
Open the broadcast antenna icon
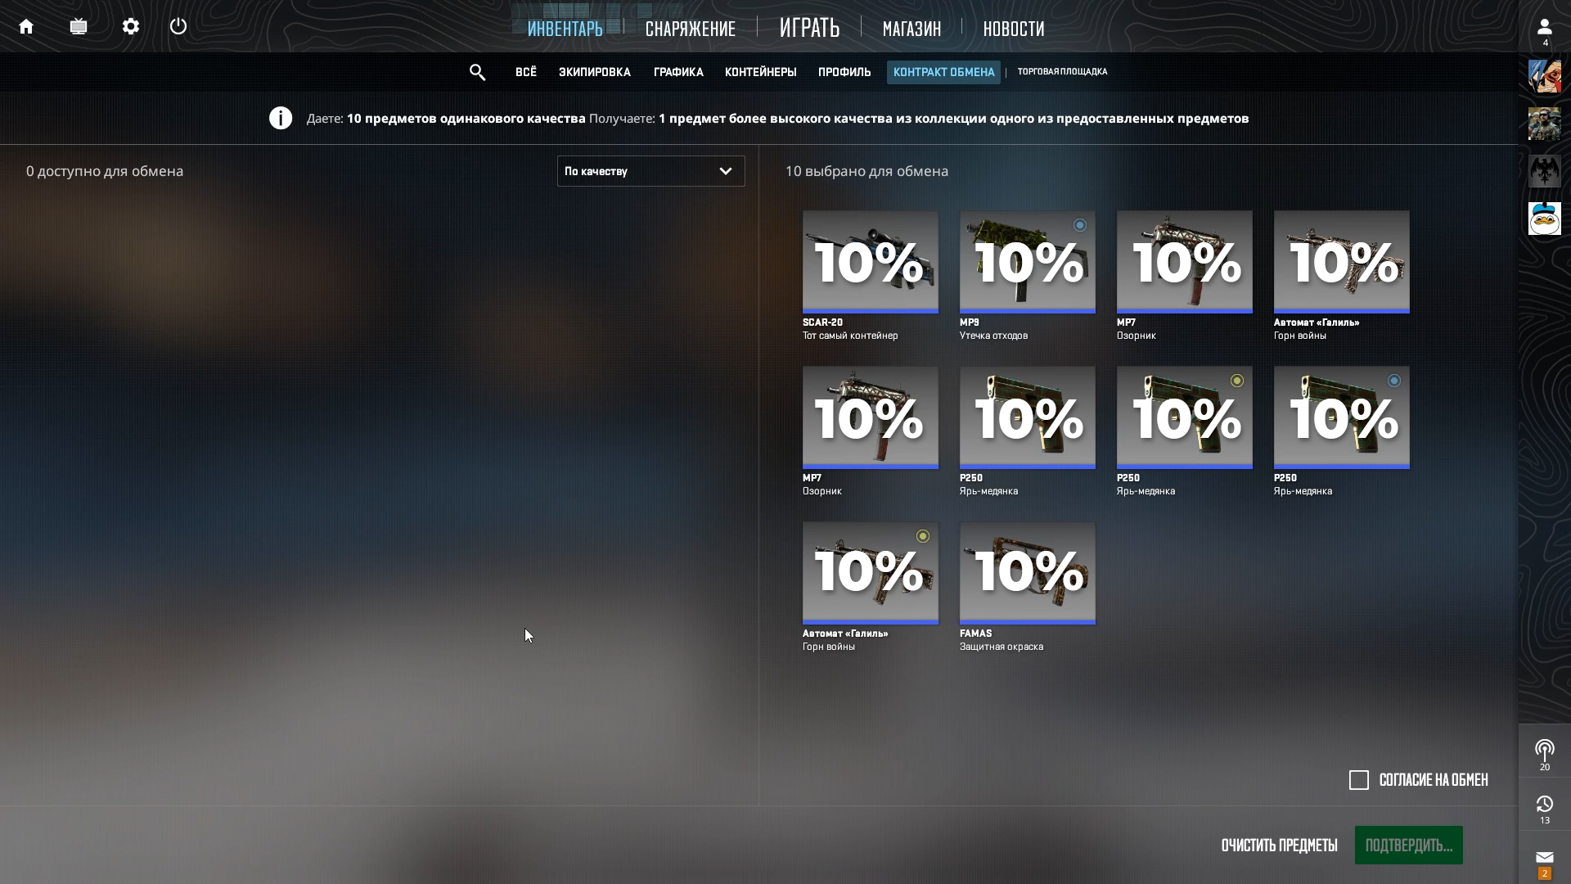(x=1544, y=750)
